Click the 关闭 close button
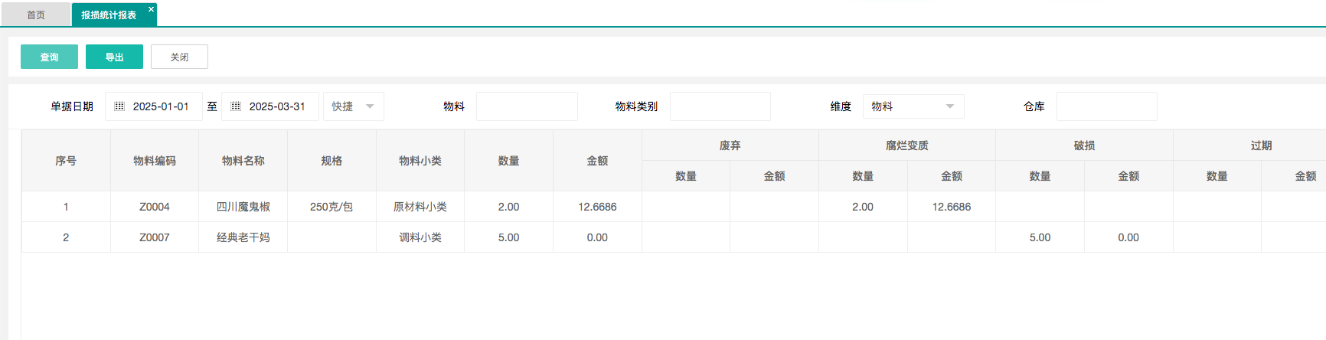Viewport: 1326px width, 340px height. [x=179, y=57]
